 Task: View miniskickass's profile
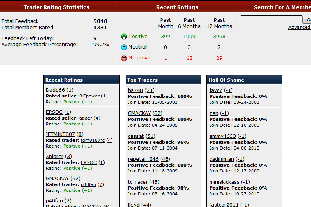(224, 182)
